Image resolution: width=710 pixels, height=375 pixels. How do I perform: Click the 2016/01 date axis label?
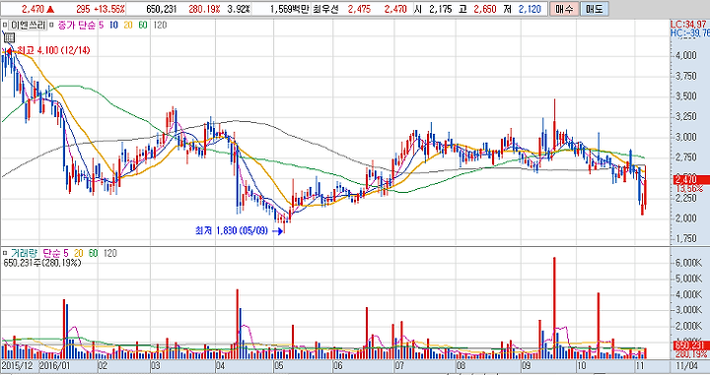tap(54, 365)
